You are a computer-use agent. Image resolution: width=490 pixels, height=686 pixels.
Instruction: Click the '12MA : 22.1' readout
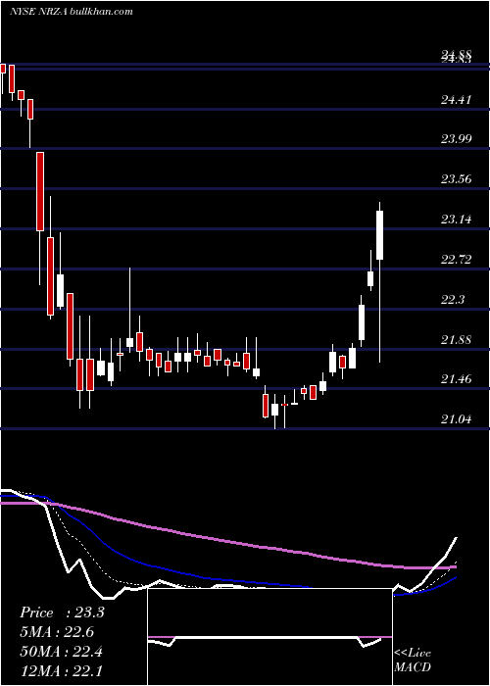[x=61, y=670]
